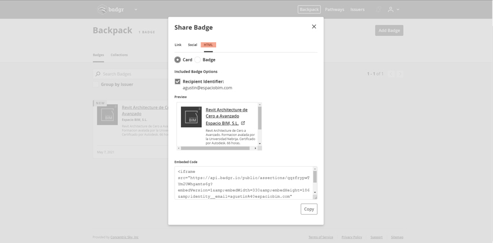Select the Badges tab in Backpack

pos(98,55)
